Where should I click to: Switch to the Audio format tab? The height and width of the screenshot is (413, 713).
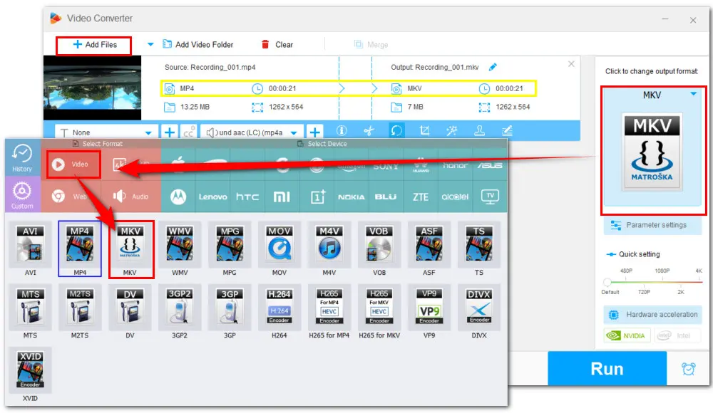click(x=131, y=197)
